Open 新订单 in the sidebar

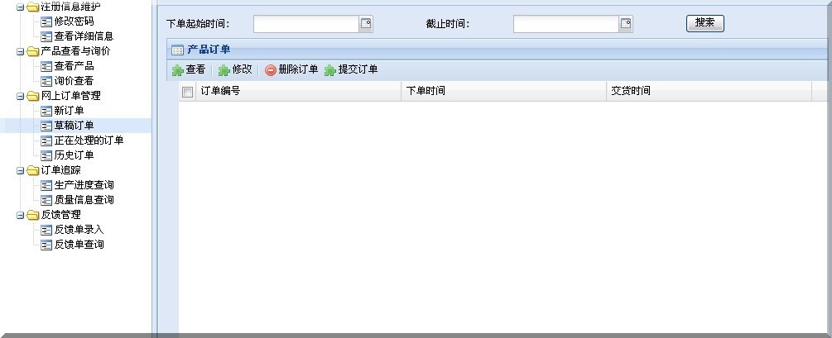69,111
